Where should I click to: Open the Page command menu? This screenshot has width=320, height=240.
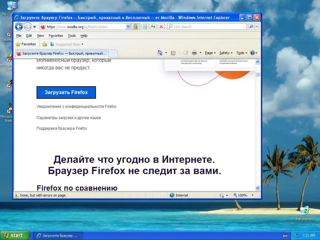tap(210, 53)
